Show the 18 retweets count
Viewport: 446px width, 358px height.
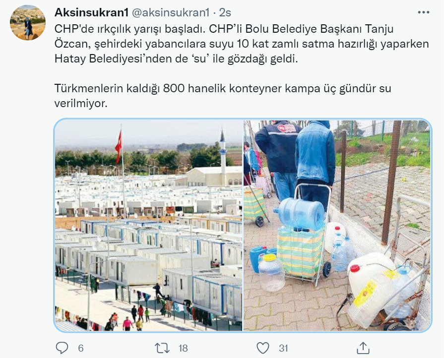(x=183, y=348)
